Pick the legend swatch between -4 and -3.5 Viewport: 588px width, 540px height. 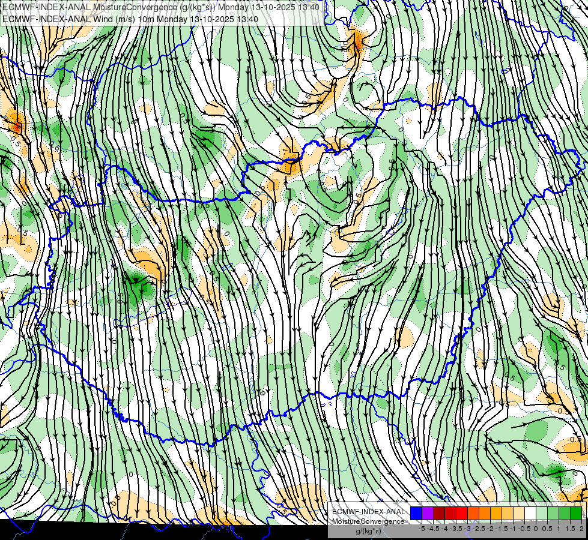pos(450,513)
